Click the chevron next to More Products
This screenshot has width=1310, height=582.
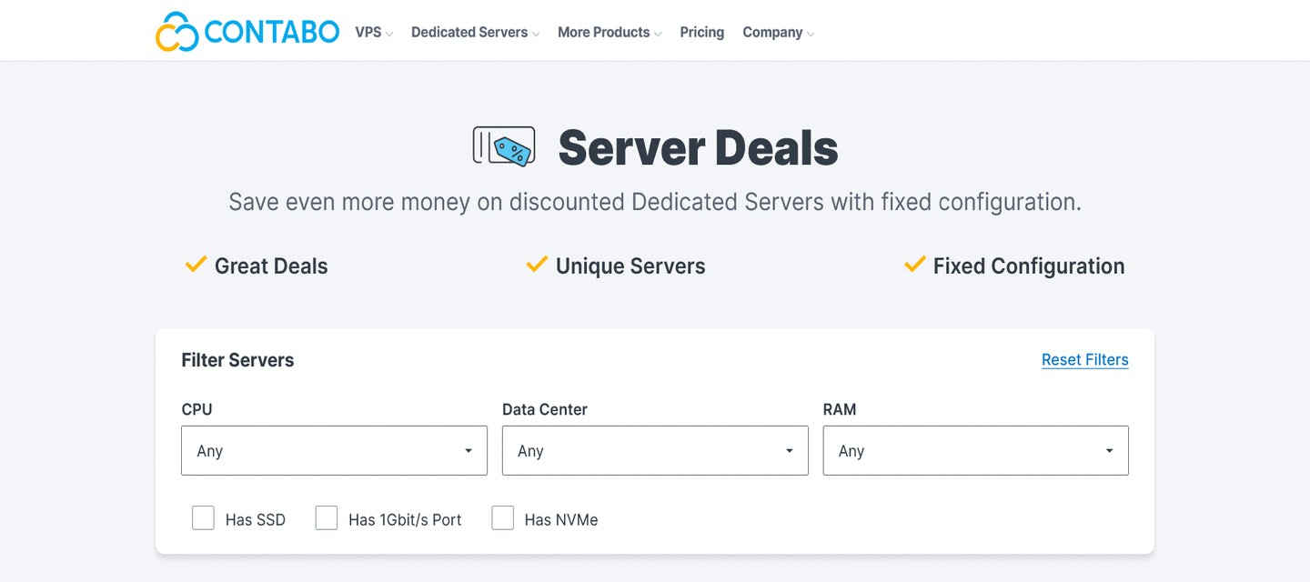pos(658,34)
